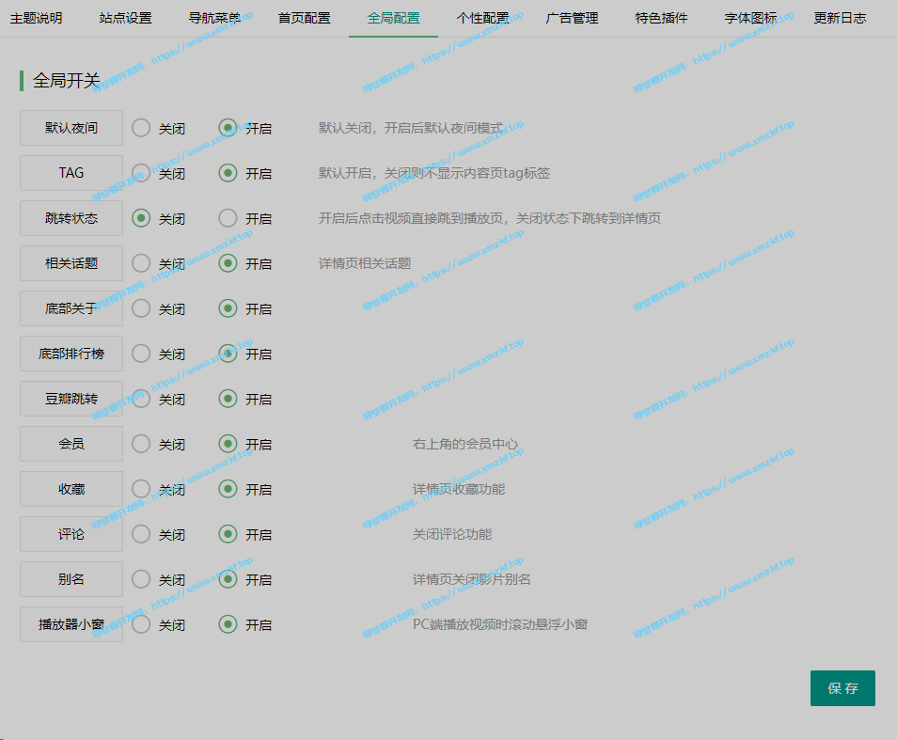
Task: Turn TAG option to 开启
Action: coord(228,173)
